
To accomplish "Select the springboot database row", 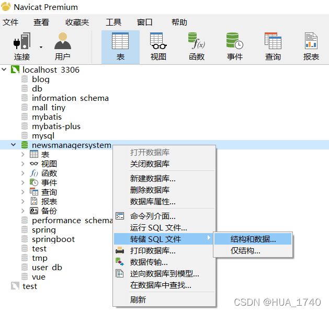I will point(53,239).
